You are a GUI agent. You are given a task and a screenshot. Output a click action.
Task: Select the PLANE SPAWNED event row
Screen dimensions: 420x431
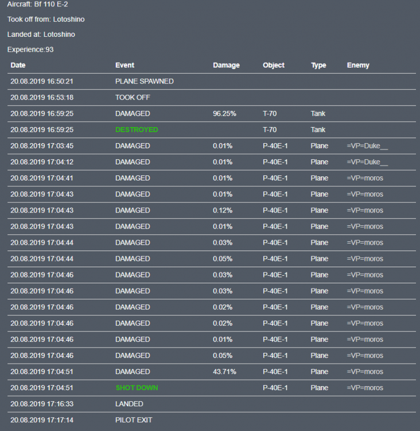click(x=144, y=82)
